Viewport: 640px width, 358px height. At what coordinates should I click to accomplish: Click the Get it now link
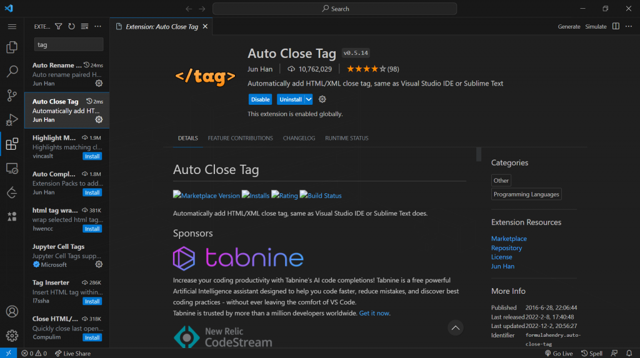pos(374,313)
